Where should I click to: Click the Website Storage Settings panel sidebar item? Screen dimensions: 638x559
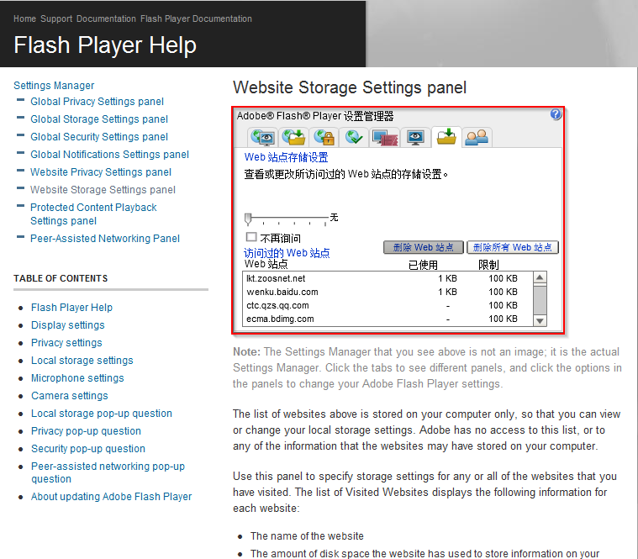(x=103, y=190)
